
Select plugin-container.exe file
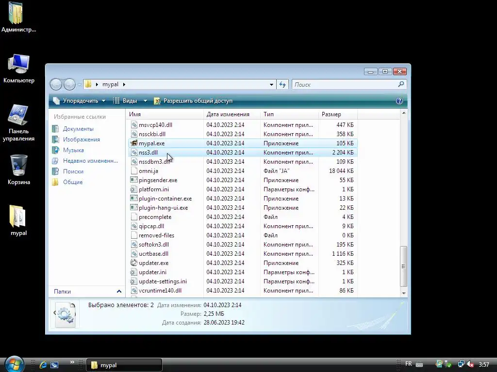click(165, 199)
